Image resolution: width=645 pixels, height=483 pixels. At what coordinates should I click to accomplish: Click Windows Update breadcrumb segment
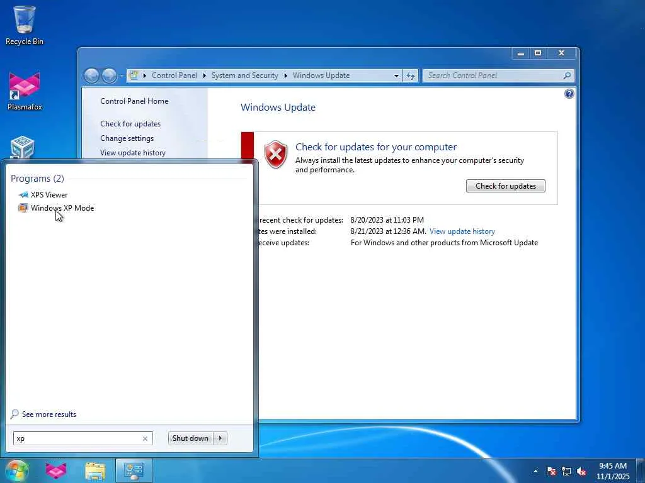click(x=321, y=75)
